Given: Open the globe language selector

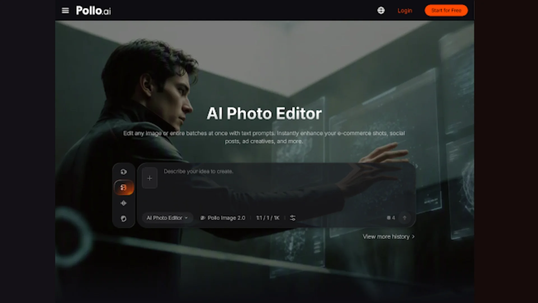Looking at the screenshot, I should pyautogui.click(x=381, y=10).
